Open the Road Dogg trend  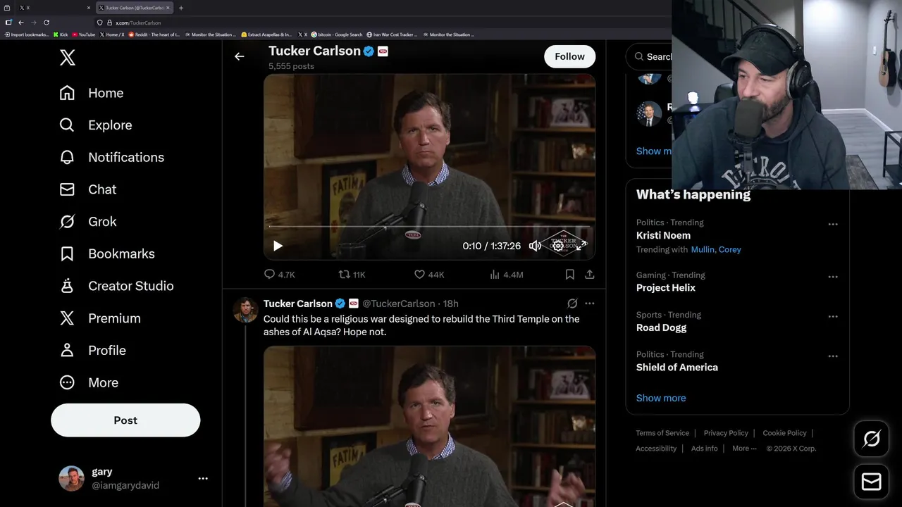point(661,327)
